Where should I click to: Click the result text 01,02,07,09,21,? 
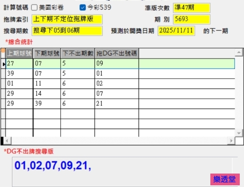53,166
